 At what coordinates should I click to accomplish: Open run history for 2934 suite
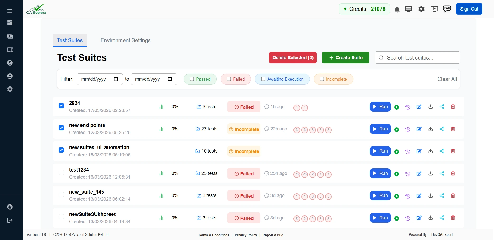tap(408, 107)
